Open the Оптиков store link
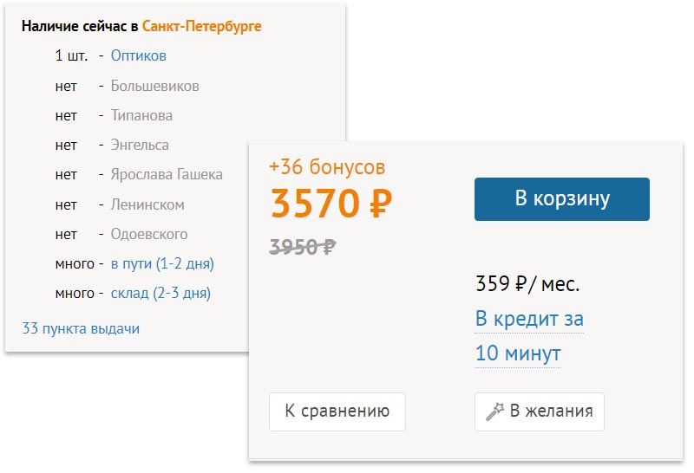The height and width of the screenshot is (473, 694). [x=138, y=55]
